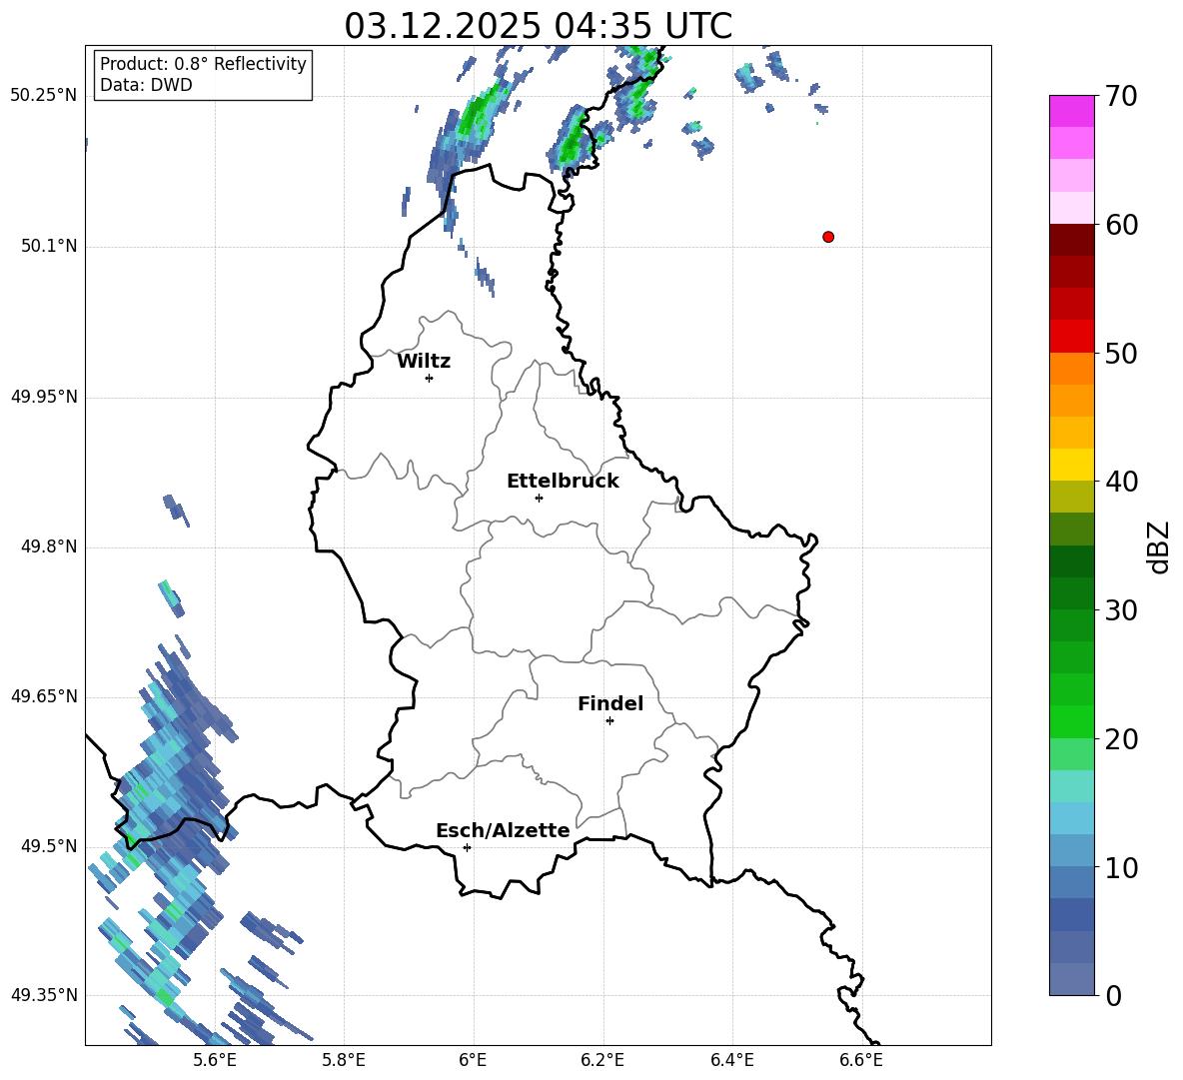
Task: Click the 60 colorbar tick label
Action: click(x=1121, y=225)
